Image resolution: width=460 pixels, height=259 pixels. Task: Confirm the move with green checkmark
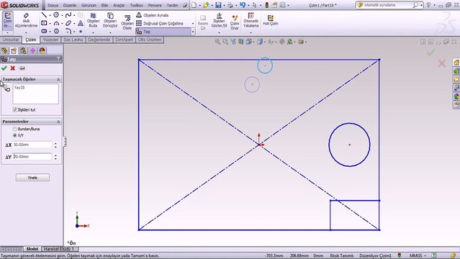4,68
